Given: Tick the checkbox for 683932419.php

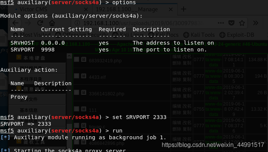Looking at the screenshot, I should click(x=77, y=59).
